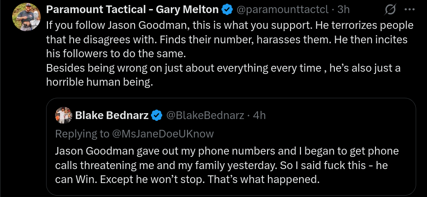Click Blake Bednarz's blue verified badge

pos(156,115)
